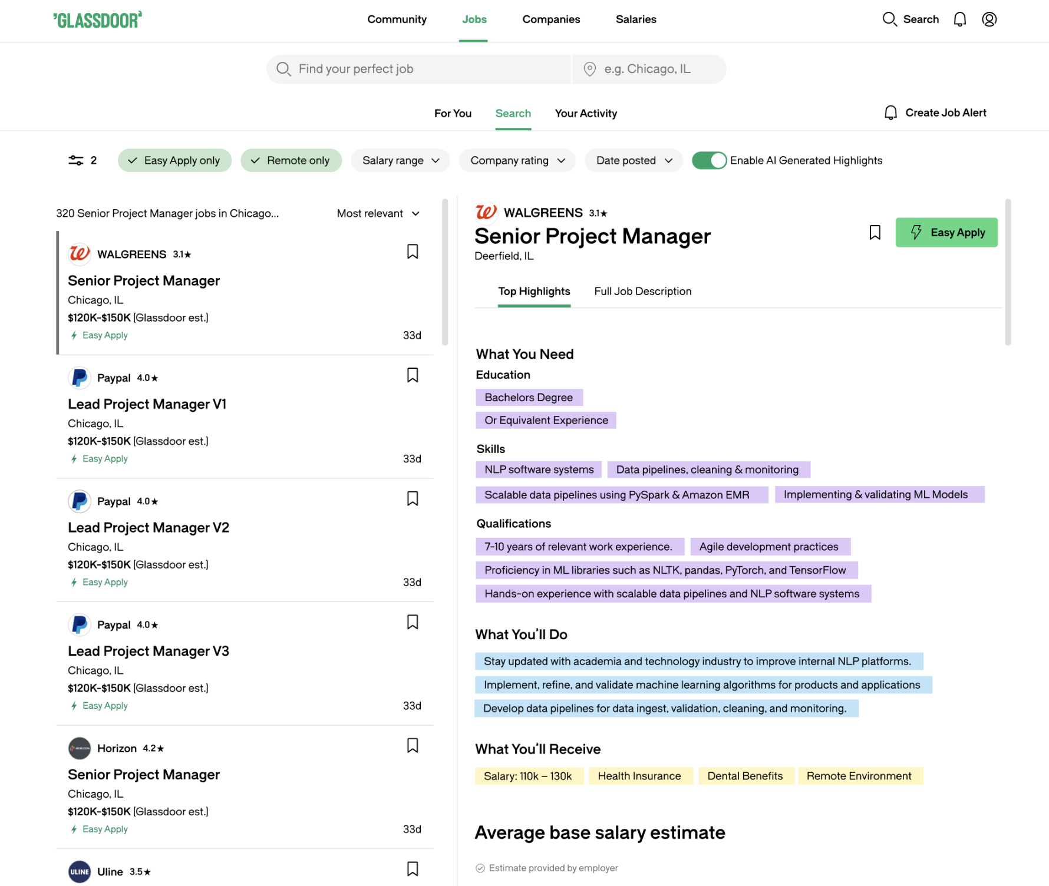This screenshot has width=1049, height=886.
Task: Bookmark the Horizon Senior Project Manager job
Action: click(413, 746)
